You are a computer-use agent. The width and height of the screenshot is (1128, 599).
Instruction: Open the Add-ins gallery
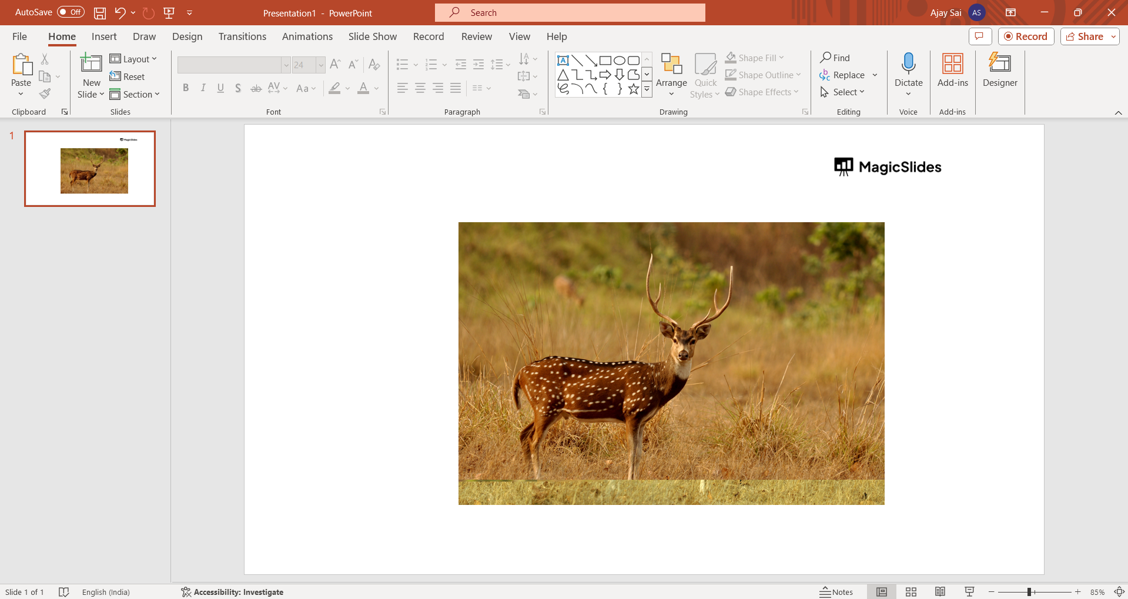coord(952,63)
